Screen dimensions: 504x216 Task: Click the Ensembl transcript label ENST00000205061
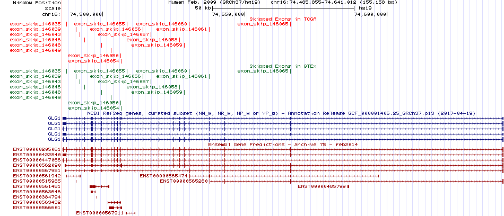click(37, 150)
